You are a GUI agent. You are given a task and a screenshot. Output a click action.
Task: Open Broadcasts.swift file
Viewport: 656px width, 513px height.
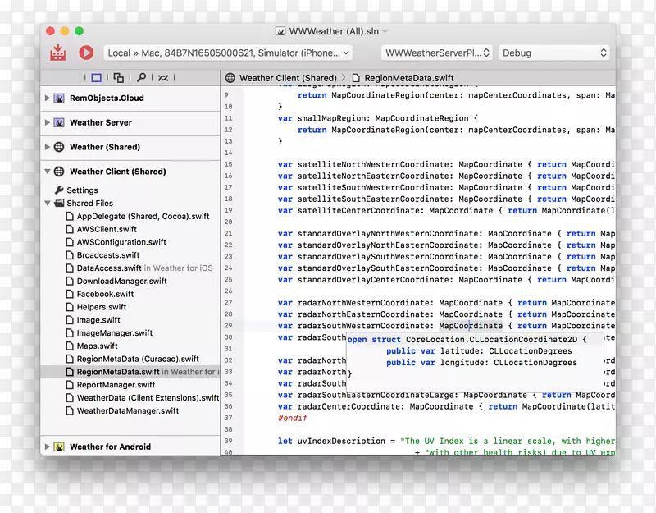tap(108, 255)
